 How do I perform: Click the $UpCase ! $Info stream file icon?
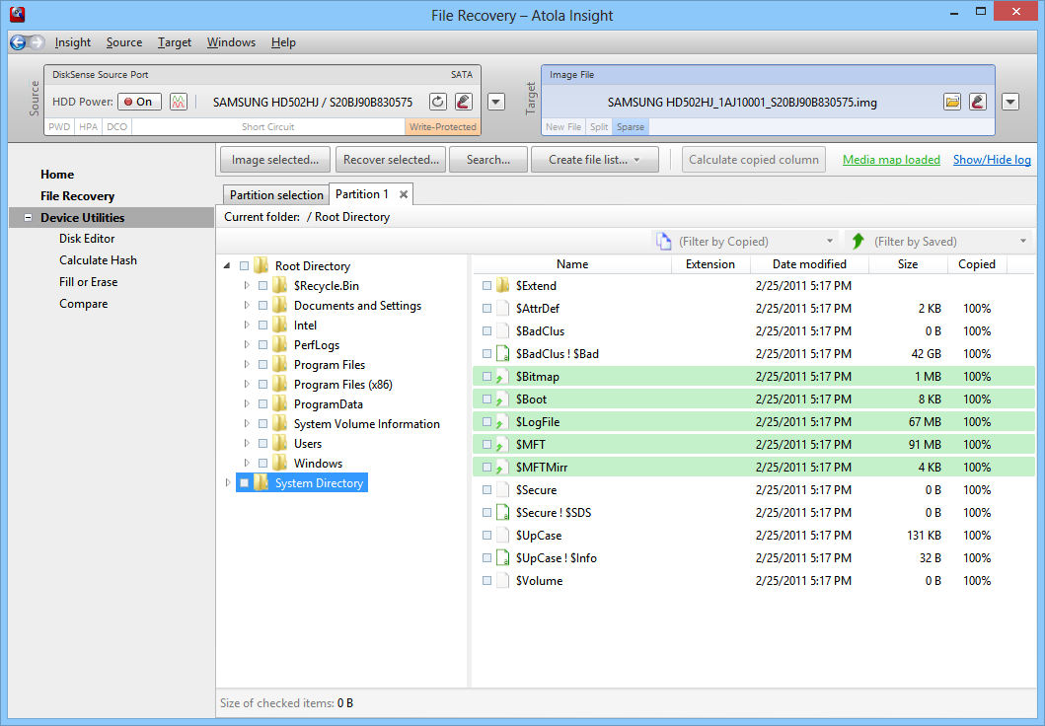pos(503,557)
